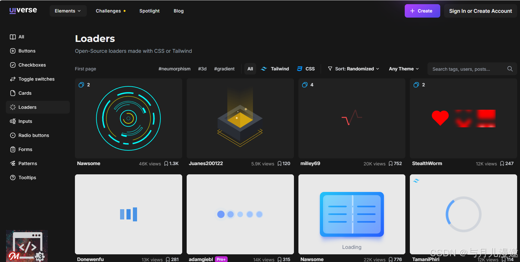Filter by the #neumorphism tag

(x=175, y=69)
